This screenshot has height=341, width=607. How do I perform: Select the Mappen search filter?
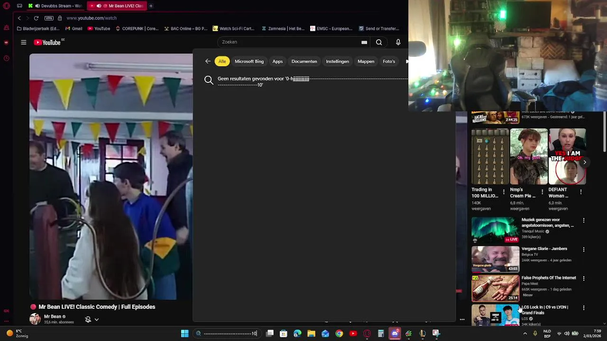coord(366,61)
